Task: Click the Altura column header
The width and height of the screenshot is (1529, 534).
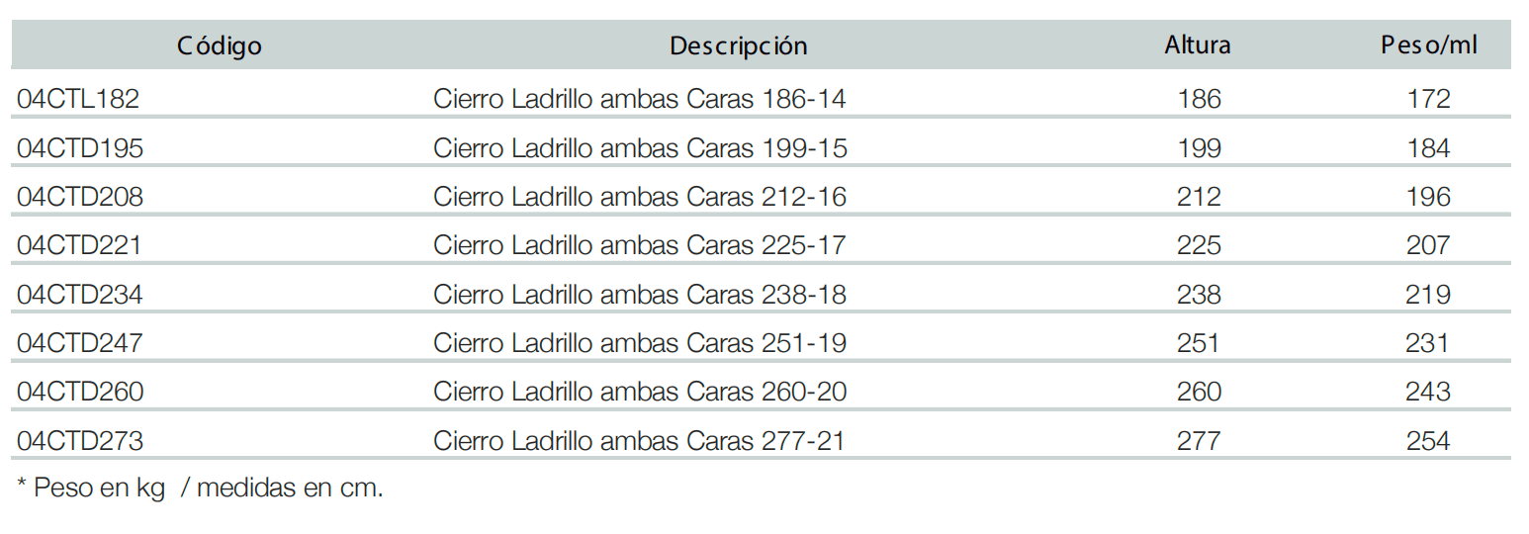Action: (x=1198, y=45)
